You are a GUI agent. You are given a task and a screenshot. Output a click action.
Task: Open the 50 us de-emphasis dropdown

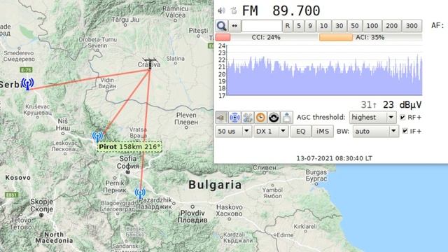(233, 132)
